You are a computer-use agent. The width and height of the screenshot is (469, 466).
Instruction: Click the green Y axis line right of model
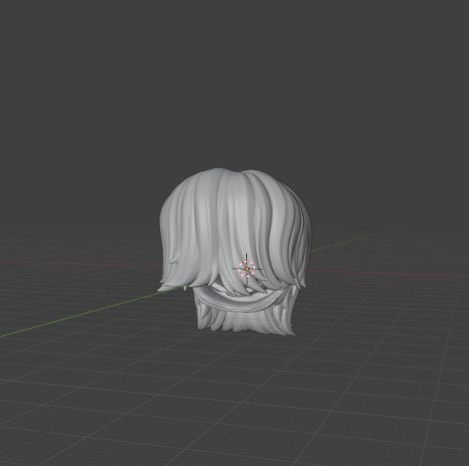coord(344,243)
